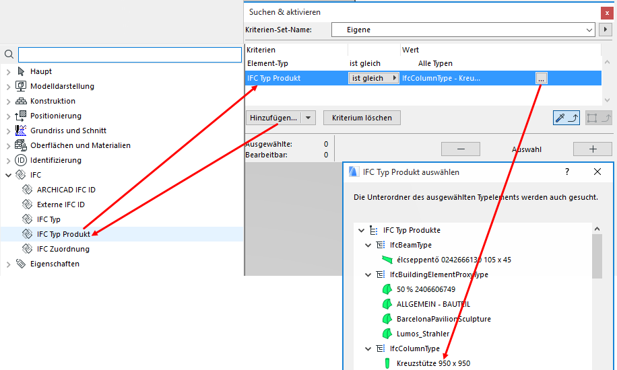Click the IFC Zuordnung icon
The height and width of the screenshot is (370, 617).
pyautogui.click(x=27, y=249)
